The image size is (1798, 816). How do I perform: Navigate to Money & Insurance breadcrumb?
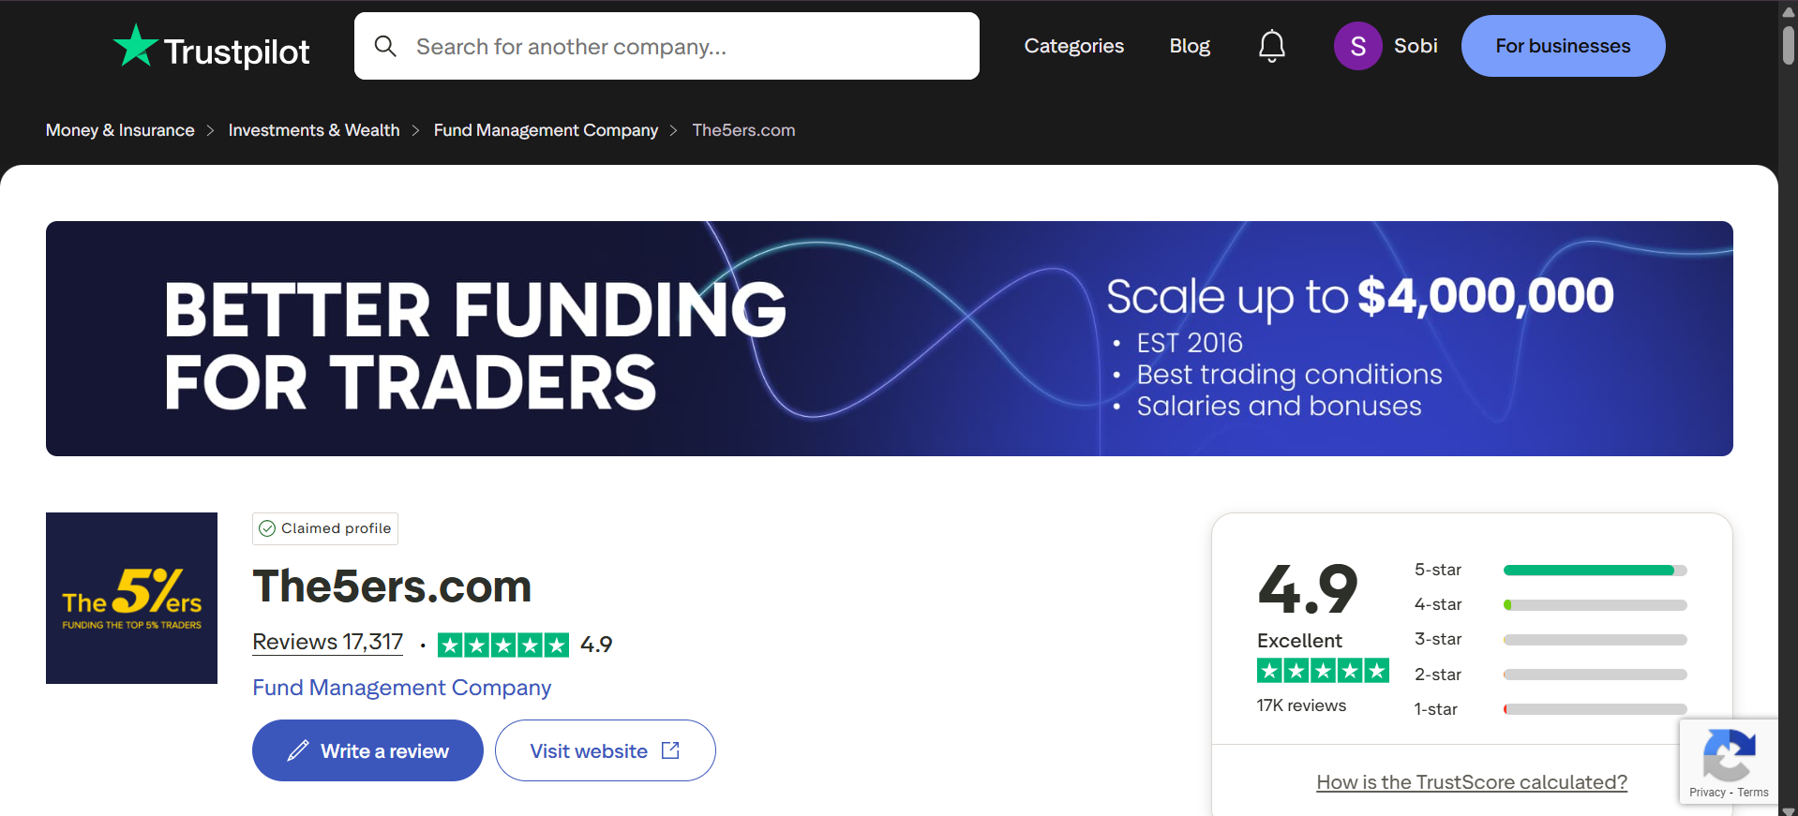click(119, 129)
